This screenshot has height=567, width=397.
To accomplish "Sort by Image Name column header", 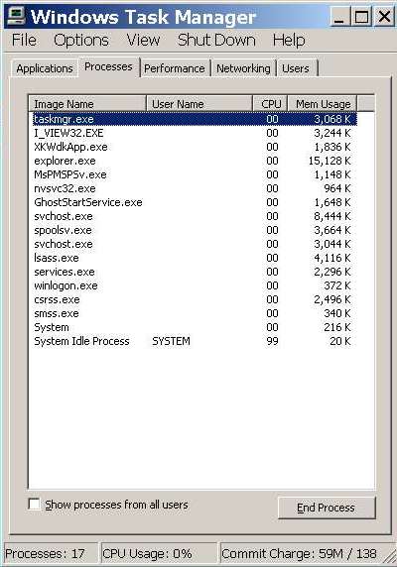I will [87, 104].
